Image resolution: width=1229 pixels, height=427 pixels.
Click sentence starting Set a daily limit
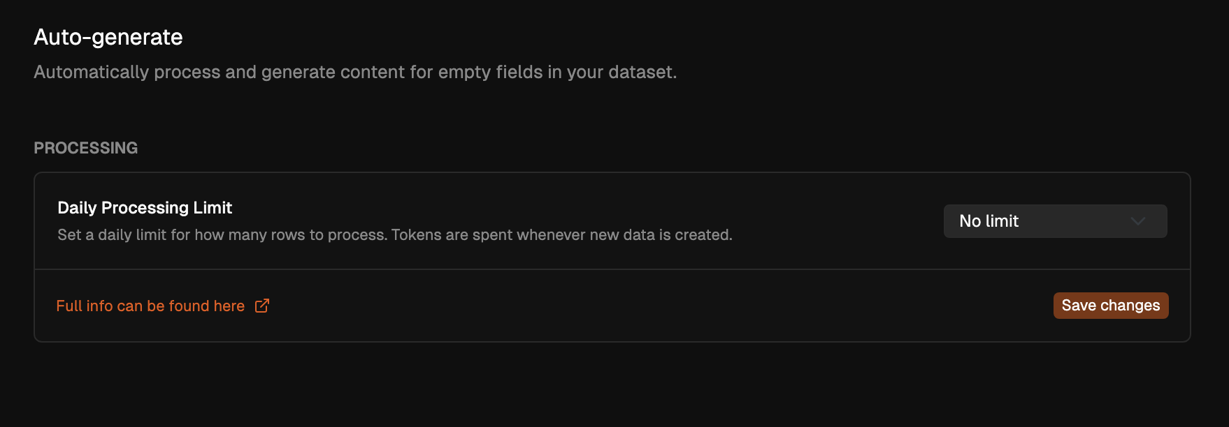tap(222, 235)
